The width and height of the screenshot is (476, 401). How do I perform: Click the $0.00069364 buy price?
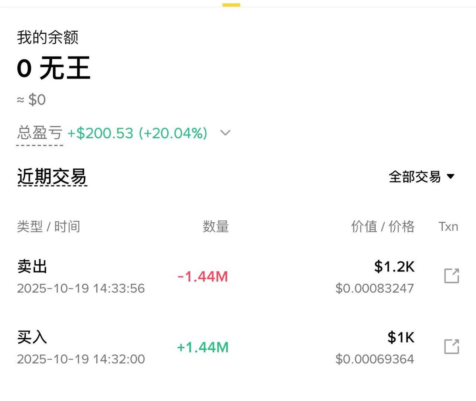374,359
